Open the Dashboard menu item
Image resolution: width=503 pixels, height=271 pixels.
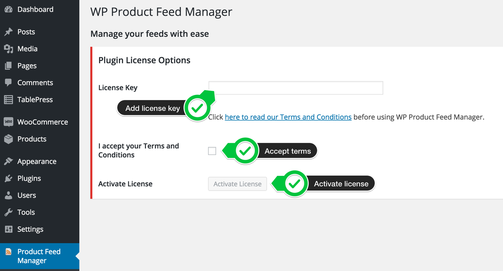coord(40,9)
